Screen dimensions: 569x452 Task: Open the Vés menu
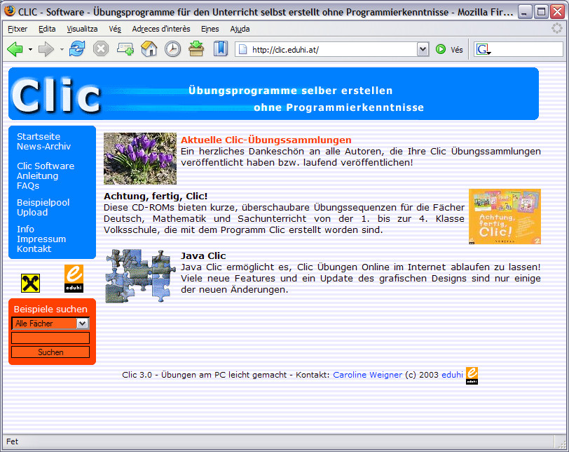pos(115,29)
